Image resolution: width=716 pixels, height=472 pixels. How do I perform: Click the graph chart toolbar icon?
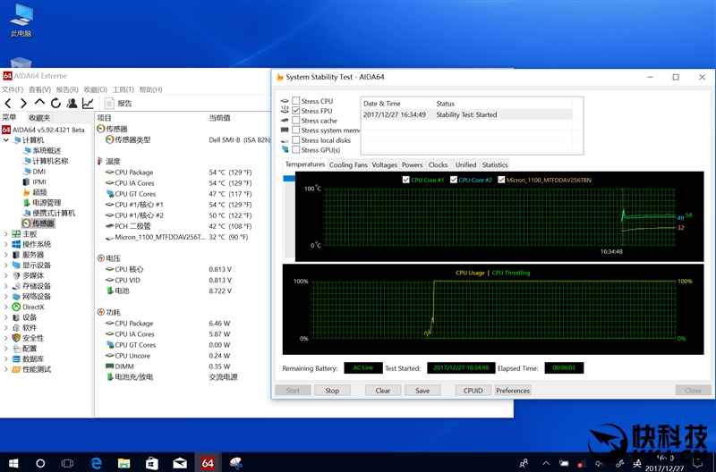pos(88,104)
